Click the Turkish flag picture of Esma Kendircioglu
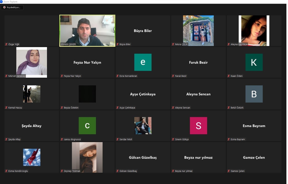This screenshot has width=288, height=184. tap(31, 157)
